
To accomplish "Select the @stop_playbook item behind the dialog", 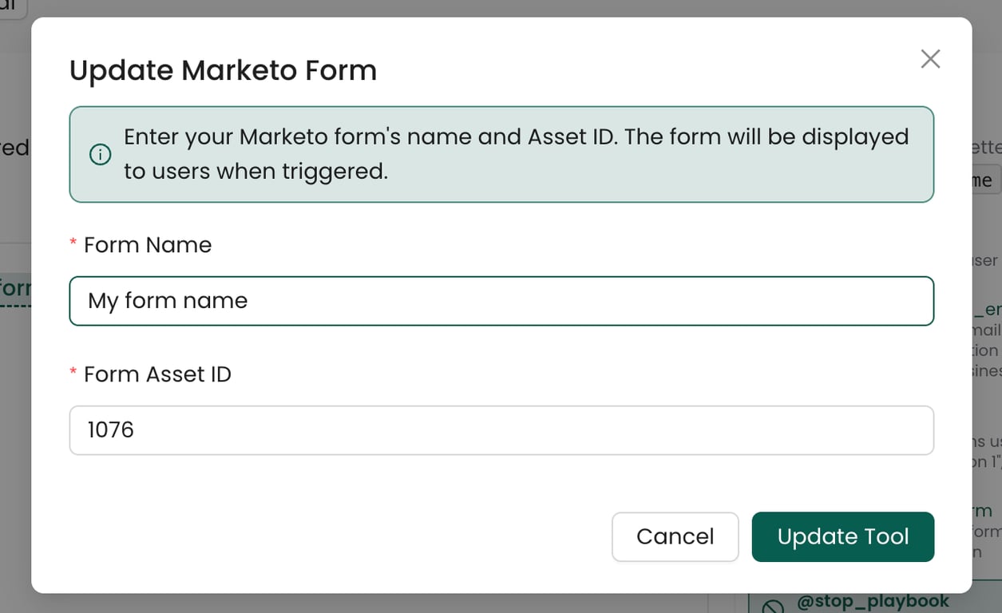I will click(873, 602).
